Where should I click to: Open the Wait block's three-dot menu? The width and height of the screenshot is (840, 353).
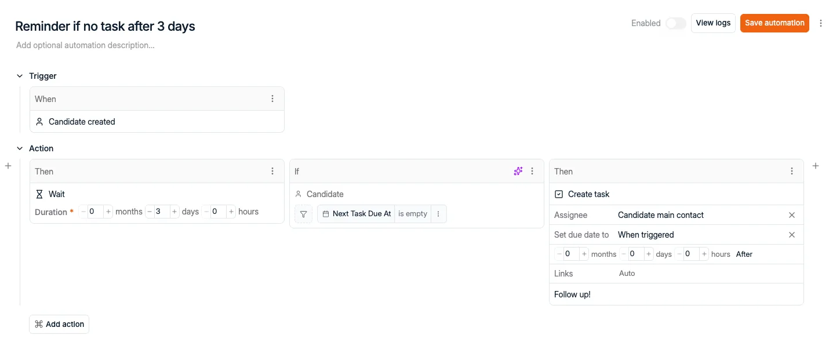(x=272, y=171)
